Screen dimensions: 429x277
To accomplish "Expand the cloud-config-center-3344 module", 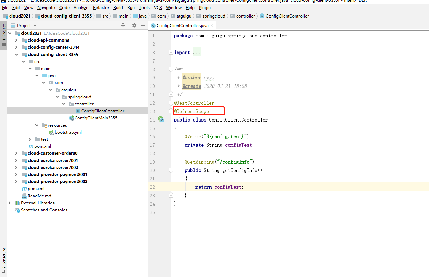I will tap(16, 47).
